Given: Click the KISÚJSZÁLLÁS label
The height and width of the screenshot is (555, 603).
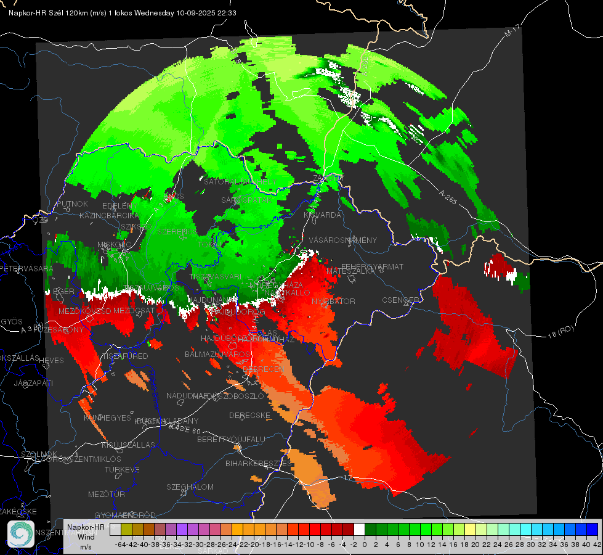Looking at the screenshot, I should (129, 445).
